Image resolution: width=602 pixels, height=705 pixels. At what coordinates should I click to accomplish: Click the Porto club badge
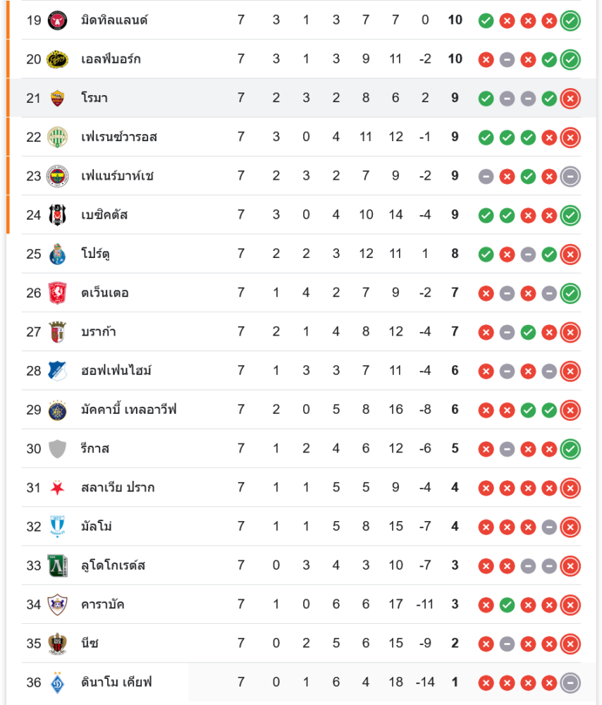[57, 254]
